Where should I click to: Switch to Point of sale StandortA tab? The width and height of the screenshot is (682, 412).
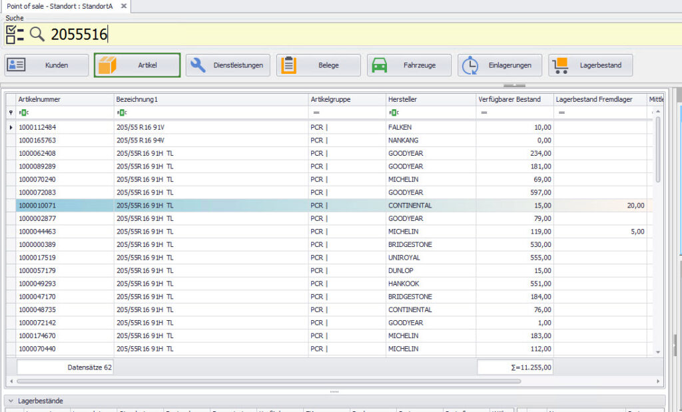coord(60,6)
